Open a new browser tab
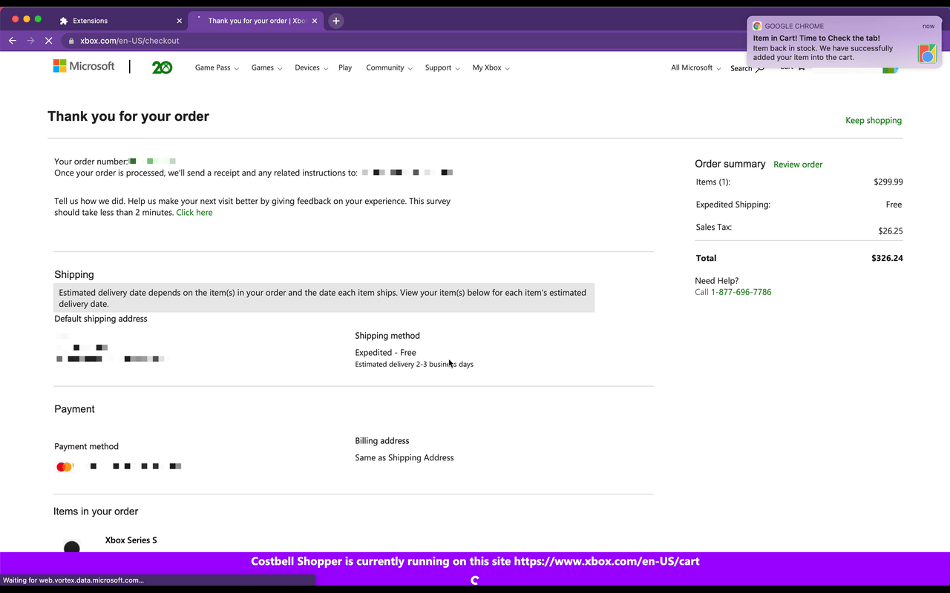The image size is (950, 593). (336, 21)
